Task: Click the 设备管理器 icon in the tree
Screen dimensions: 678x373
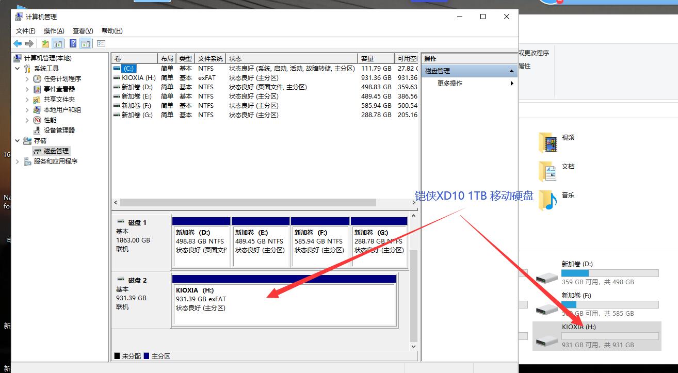Action: coord(37,131)
